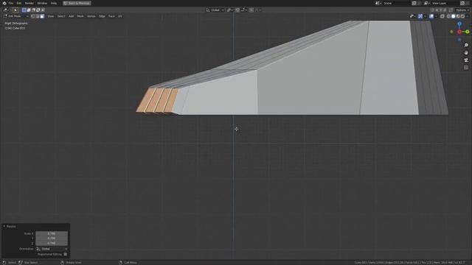
Task: Click the add view layer icon
Action: coord(462,3)
